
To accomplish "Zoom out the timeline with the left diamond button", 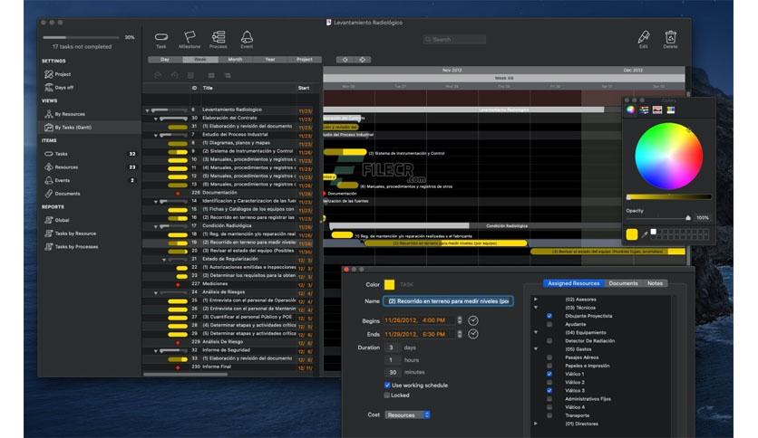I will [345, 60].
